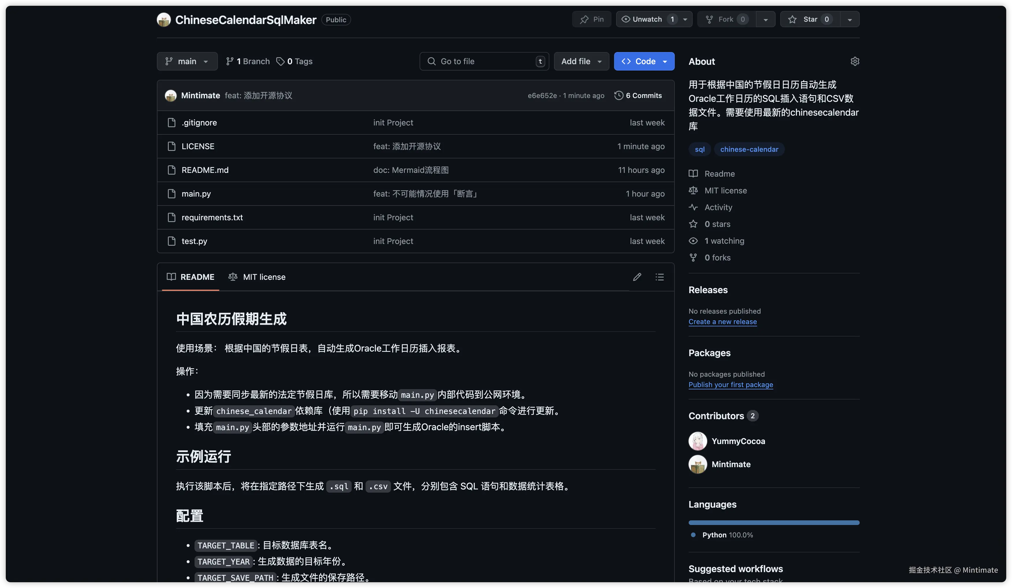1012x588 pixels.
Task: Pin this repository
Action: click(591, 19)
